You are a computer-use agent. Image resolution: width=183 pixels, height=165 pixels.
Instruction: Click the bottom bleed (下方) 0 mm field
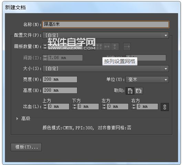click(x=88, y=106)
